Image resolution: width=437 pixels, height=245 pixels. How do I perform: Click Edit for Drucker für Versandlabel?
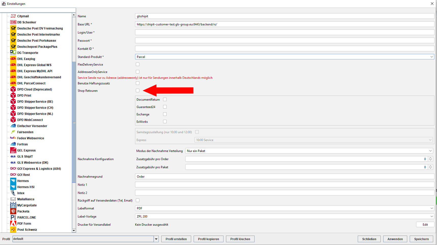(425, 224)
